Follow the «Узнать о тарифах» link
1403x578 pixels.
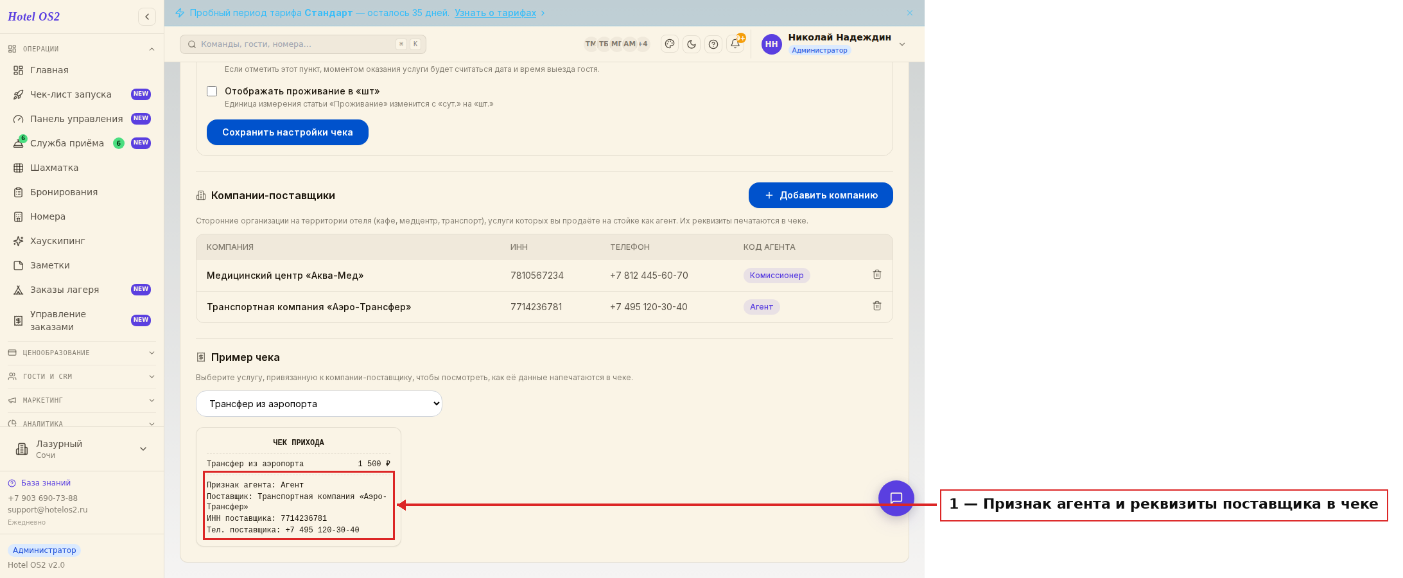click(x=495, y=13)
